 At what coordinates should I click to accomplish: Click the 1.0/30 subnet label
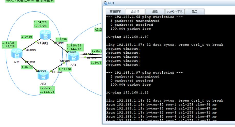(x=27, y=37)
